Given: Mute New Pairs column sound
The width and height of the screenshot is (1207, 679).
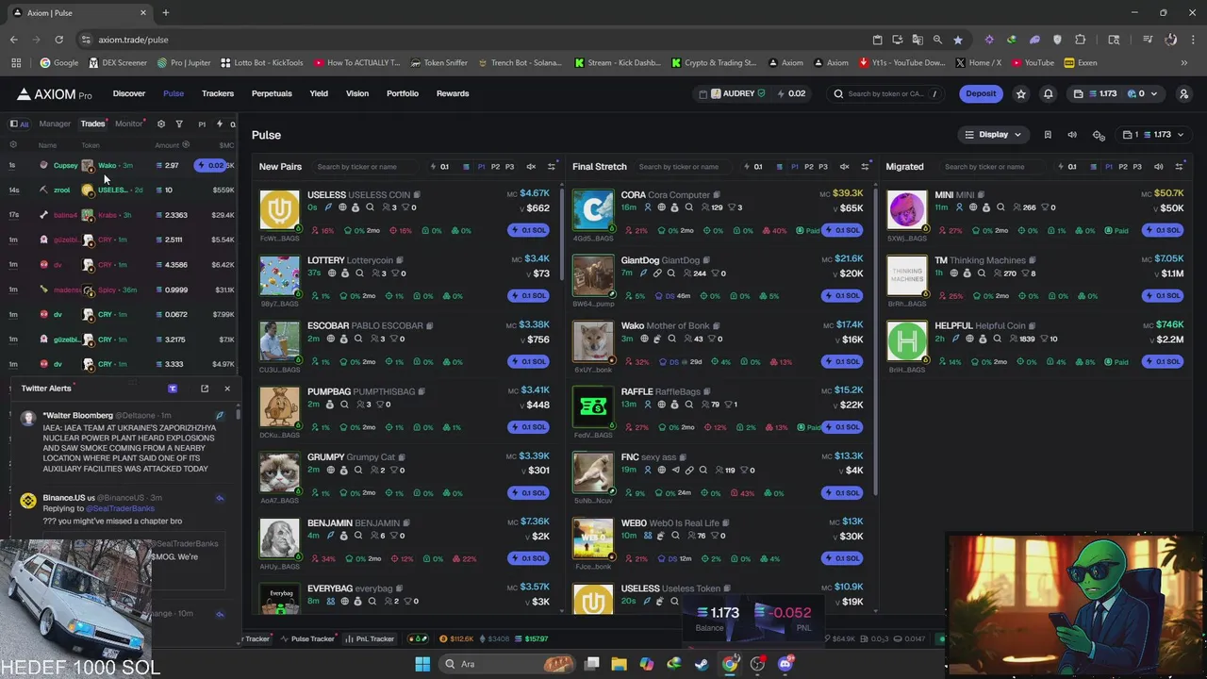Looking at the screenshot, I should click(531, 167).
